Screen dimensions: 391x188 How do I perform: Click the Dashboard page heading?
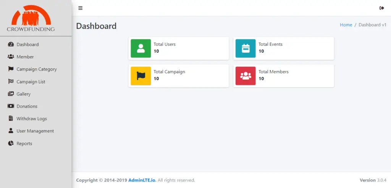click(96, 26)
